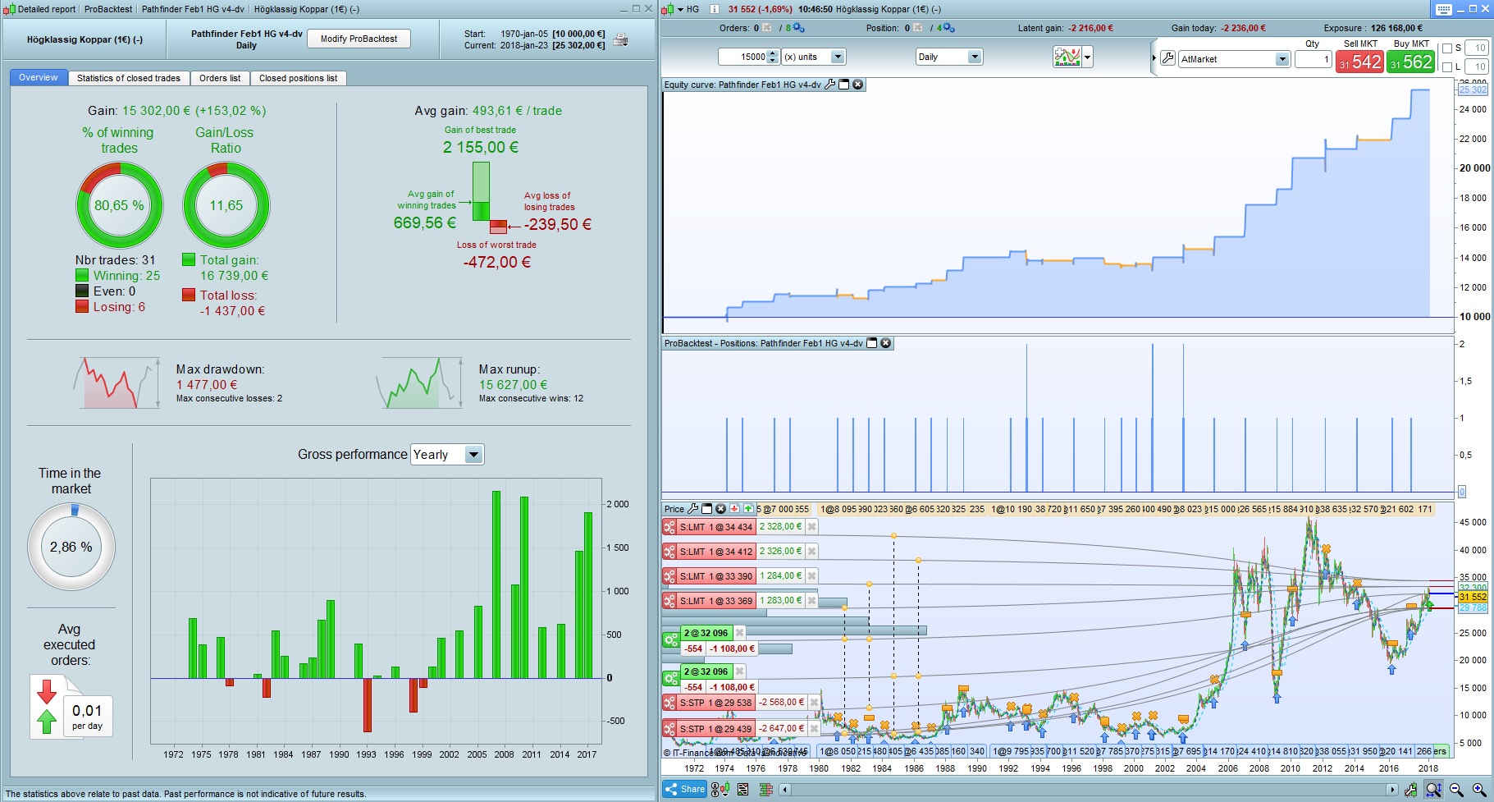1494x802 pixels.
Task: Open the Closed positions list tab
Action: coord(299,79)
